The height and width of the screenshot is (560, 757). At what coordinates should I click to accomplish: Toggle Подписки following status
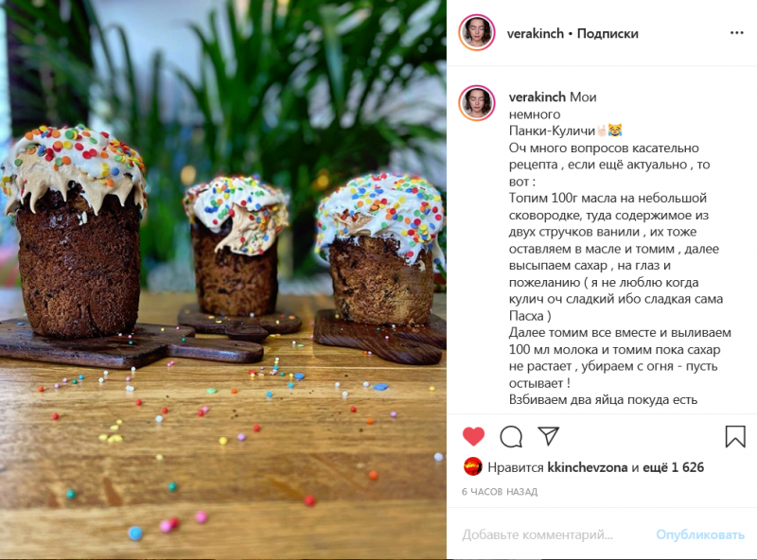(x=607, y=33)
